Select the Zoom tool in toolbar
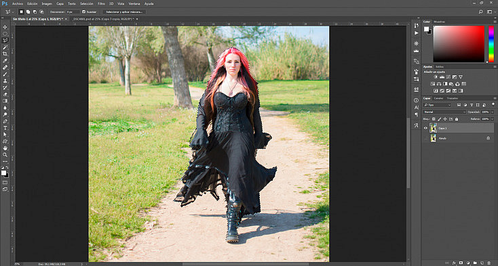The width and height of the screenshot is (498, 266). (5, 154)
